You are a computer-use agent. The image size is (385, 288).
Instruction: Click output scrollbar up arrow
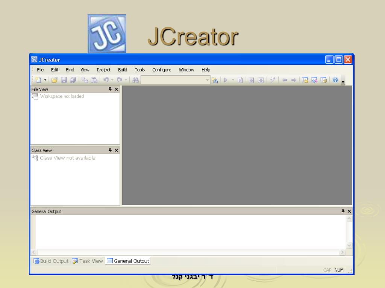pos(349,219)
